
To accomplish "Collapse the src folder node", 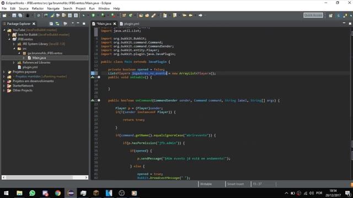I will (14, 48).
